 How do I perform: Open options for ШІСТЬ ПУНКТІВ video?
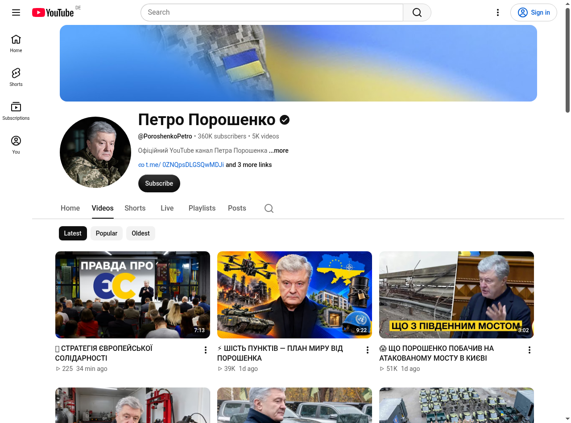coord(368,350)
